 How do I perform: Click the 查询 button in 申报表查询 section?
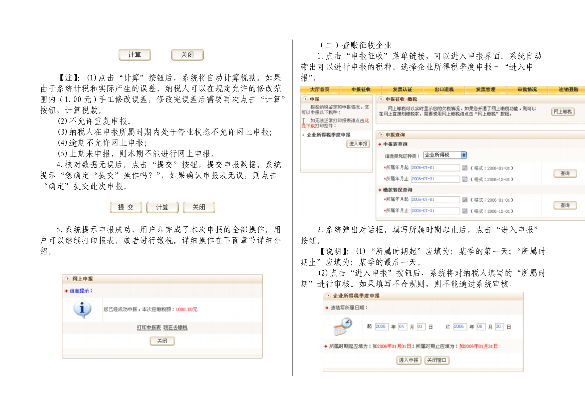[x=565, y=174]
